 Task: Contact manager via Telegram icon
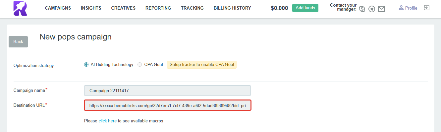click(372, 9)
